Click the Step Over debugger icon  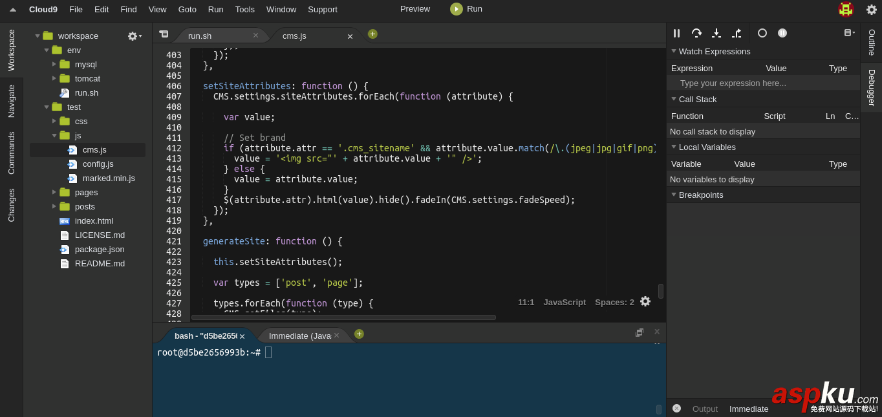click(696, 33)
